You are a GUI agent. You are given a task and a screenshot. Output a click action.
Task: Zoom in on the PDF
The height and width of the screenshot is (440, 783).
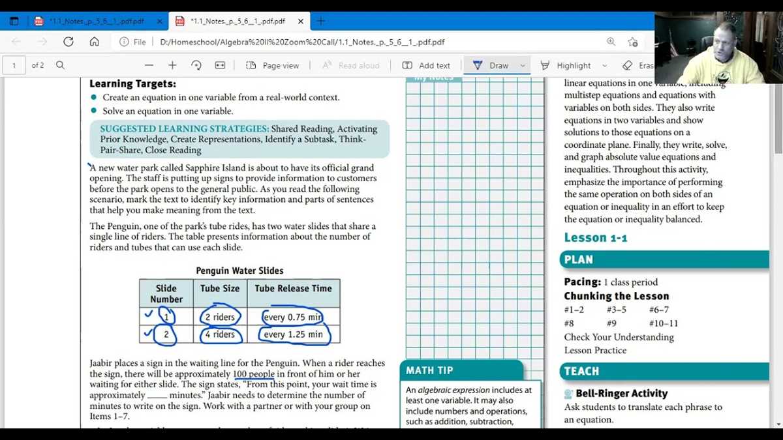click(172, 65)
